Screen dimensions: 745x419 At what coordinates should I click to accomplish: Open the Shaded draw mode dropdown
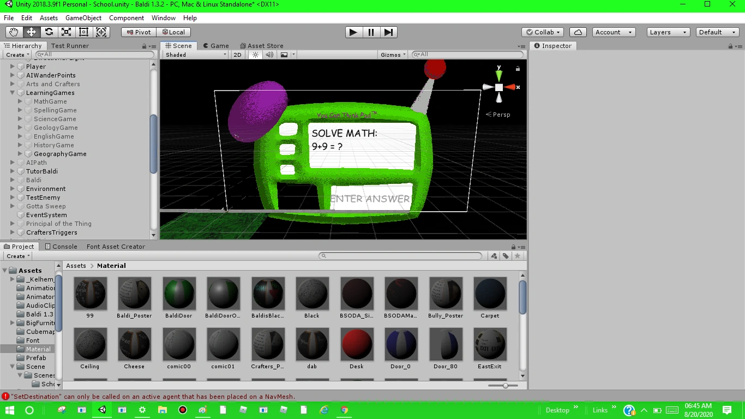pos(196,55)
